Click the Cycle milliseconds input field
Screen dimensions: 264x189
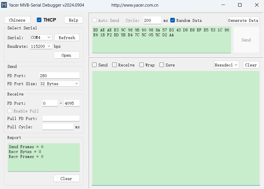click(x=152, y=20)
